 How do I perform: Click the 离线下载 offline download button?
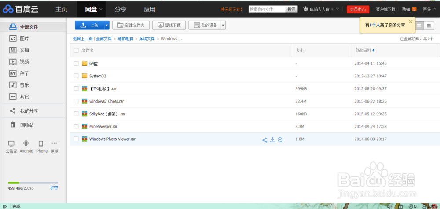point(169,25)
